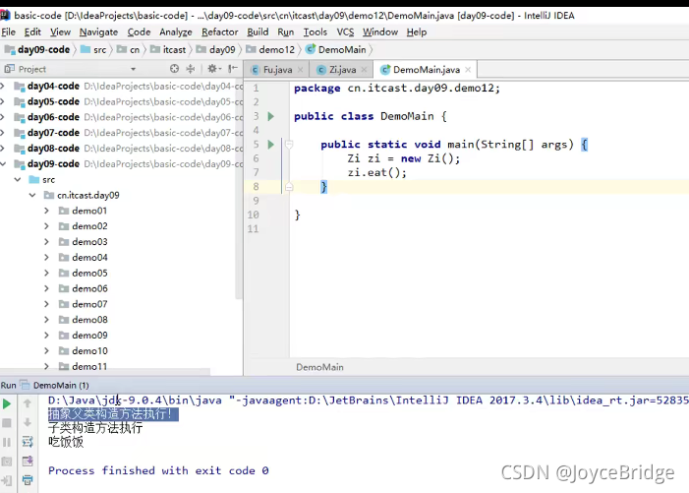Close the DemoMain.java tab
689x493 pixels.
[468, 70]
